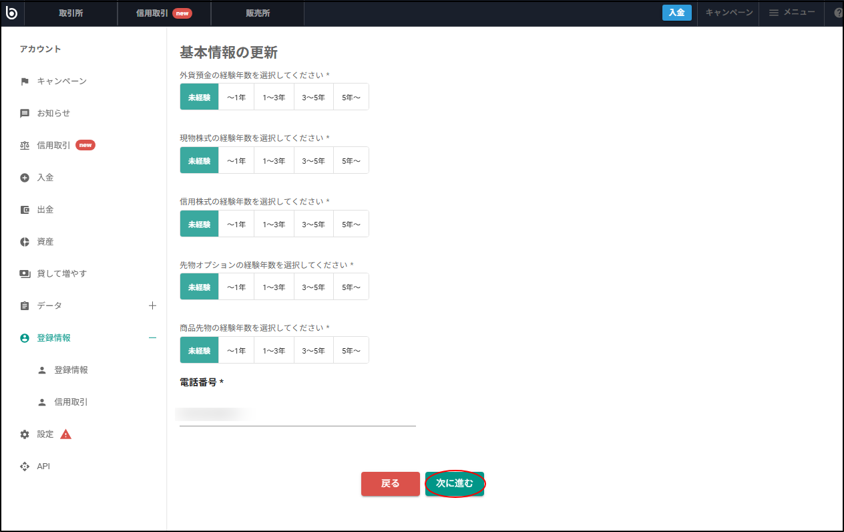The width and height of the screenshot is (844, 532).
Task: Open the メニュー dropdown in the header
Action: coord(792,13)
